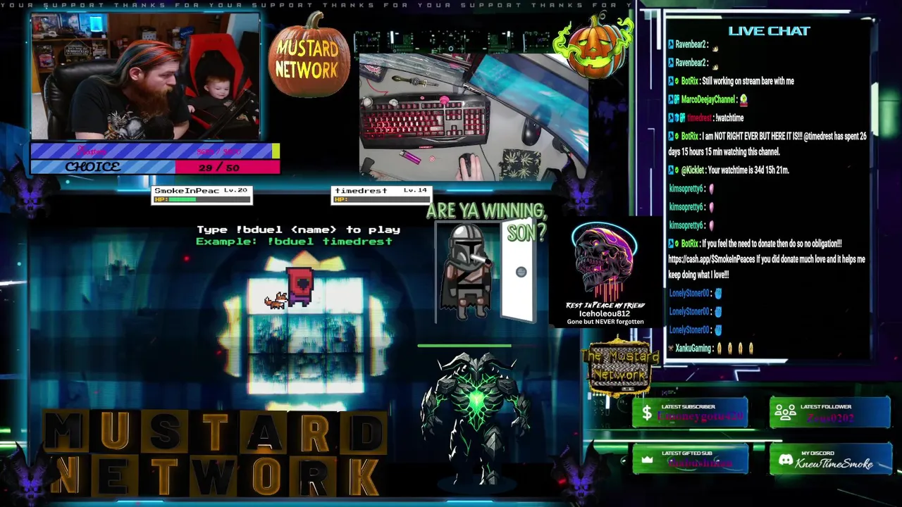The width and height of the screenshot is (902, 507).
Task: Click the large MUSTARD NETWORK banner text
Action: point(215,452)
